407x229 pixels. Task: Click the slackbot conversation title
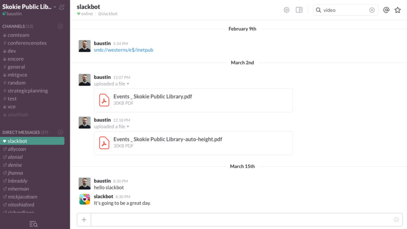click(x=88, y=6)
